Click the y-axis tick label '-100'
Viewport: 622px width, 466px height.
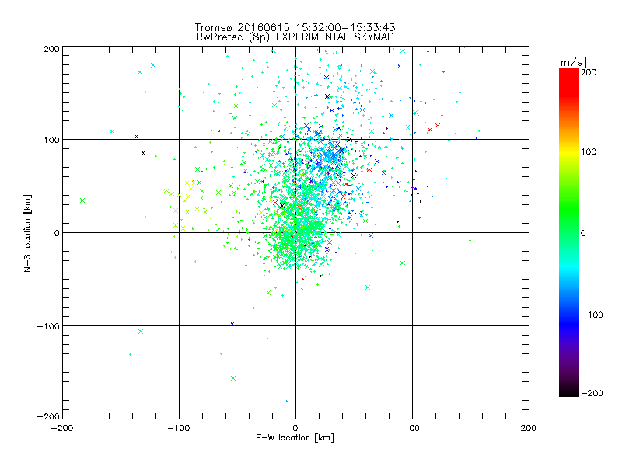tap(48, 326)
